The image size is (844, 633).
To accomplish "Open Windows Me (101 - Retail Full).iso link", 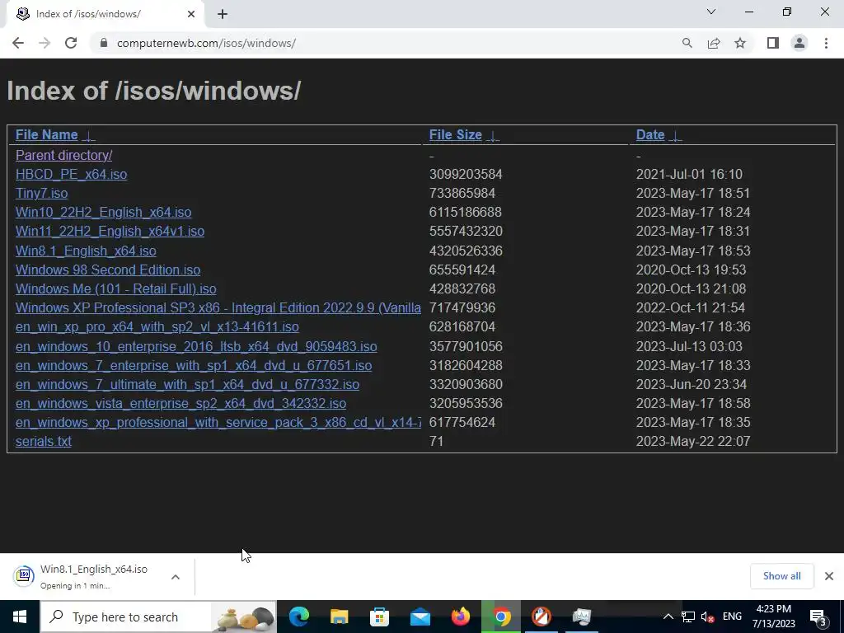I will (115, 288).
